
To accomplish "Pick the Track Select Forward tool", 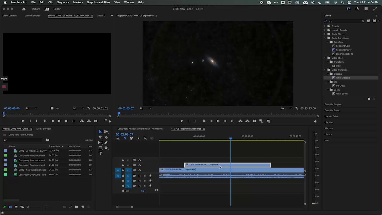I will click(x=106, y=132).
